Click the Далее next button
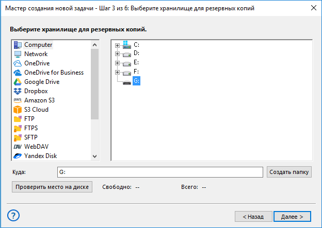This screenshot has width=322, height=228. click(292, 216)
